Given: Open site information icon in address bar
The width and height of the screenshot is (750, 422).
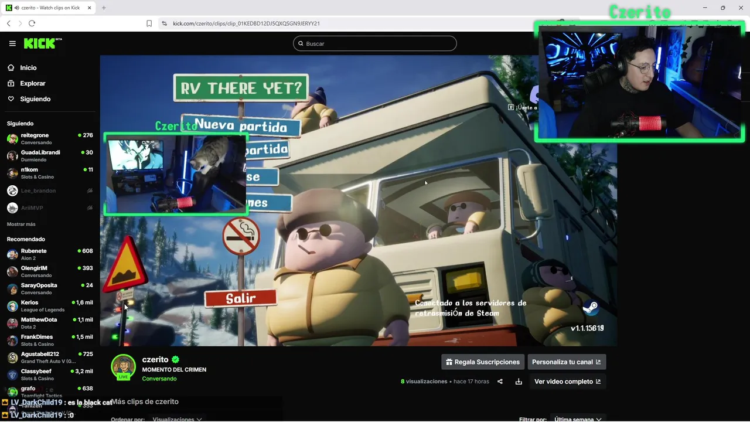Looking at the screenshot, I should [164, 23].
